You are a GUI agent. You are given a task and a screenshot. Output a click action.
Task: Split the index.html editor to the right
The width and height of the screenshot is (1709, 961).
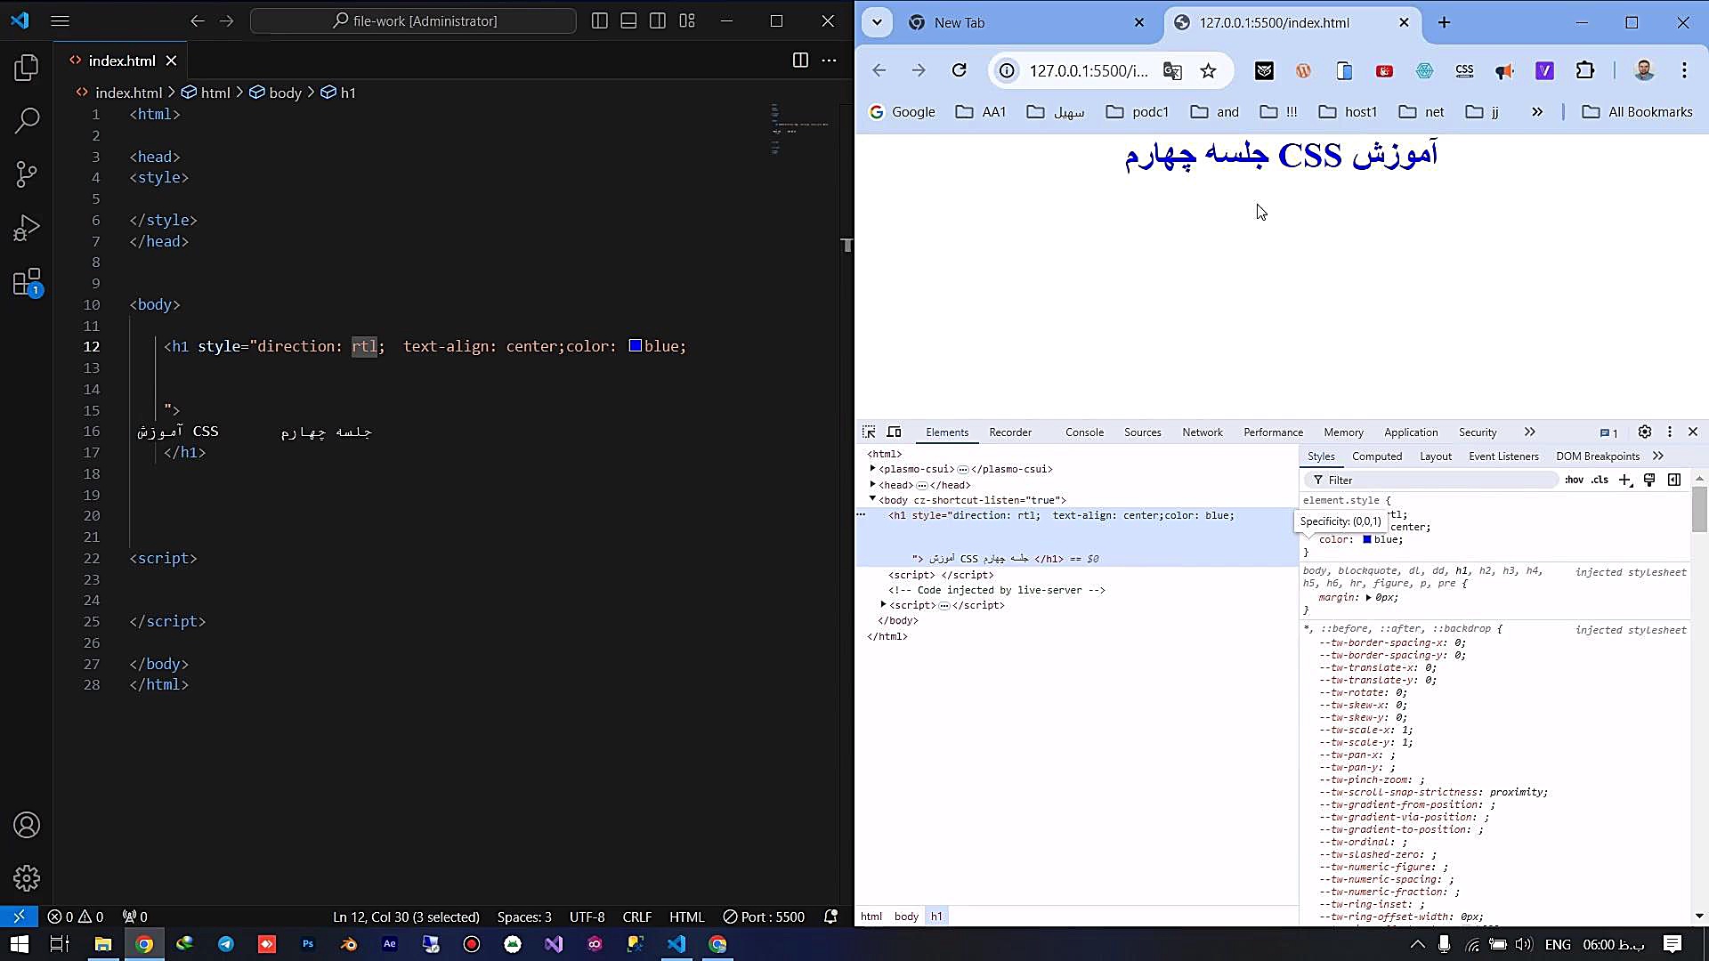[800, 61]
